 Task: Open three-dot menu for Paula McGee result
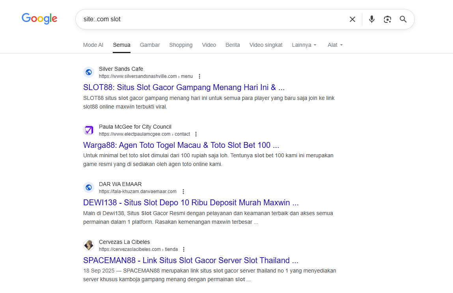point(196,134)
